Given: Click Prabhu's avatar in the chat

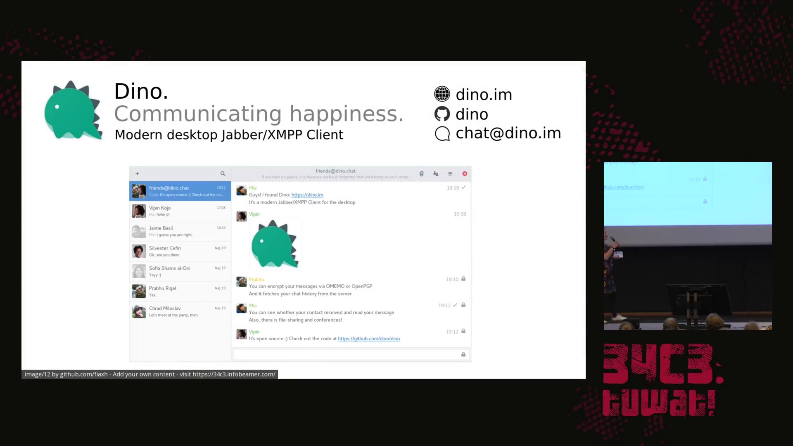Looking at the screenshot, I should coord(241,282).
